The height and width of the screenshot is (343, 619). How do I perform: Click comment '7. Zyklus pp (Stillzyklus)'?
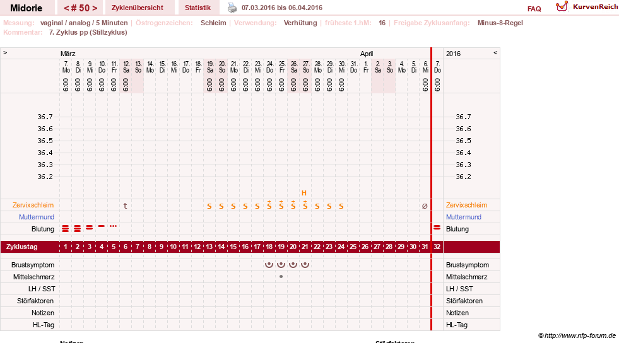[x=88, y=32]
